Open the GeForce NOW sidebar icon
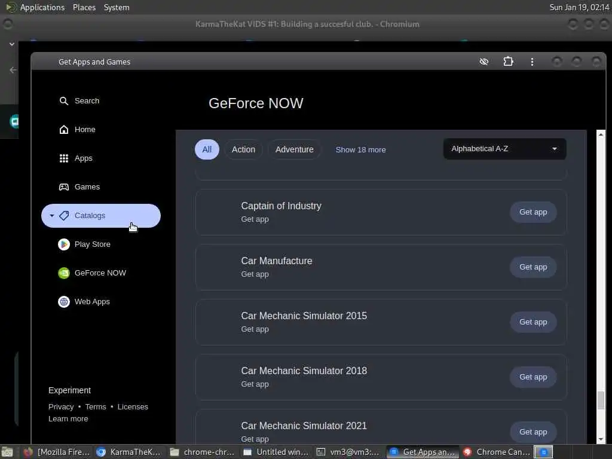Viewport: 612px width, 459px height. 63,273
